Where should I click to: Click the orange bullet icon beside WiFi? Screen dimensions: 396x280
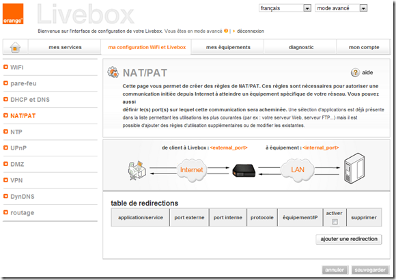(x=5, y=67)
